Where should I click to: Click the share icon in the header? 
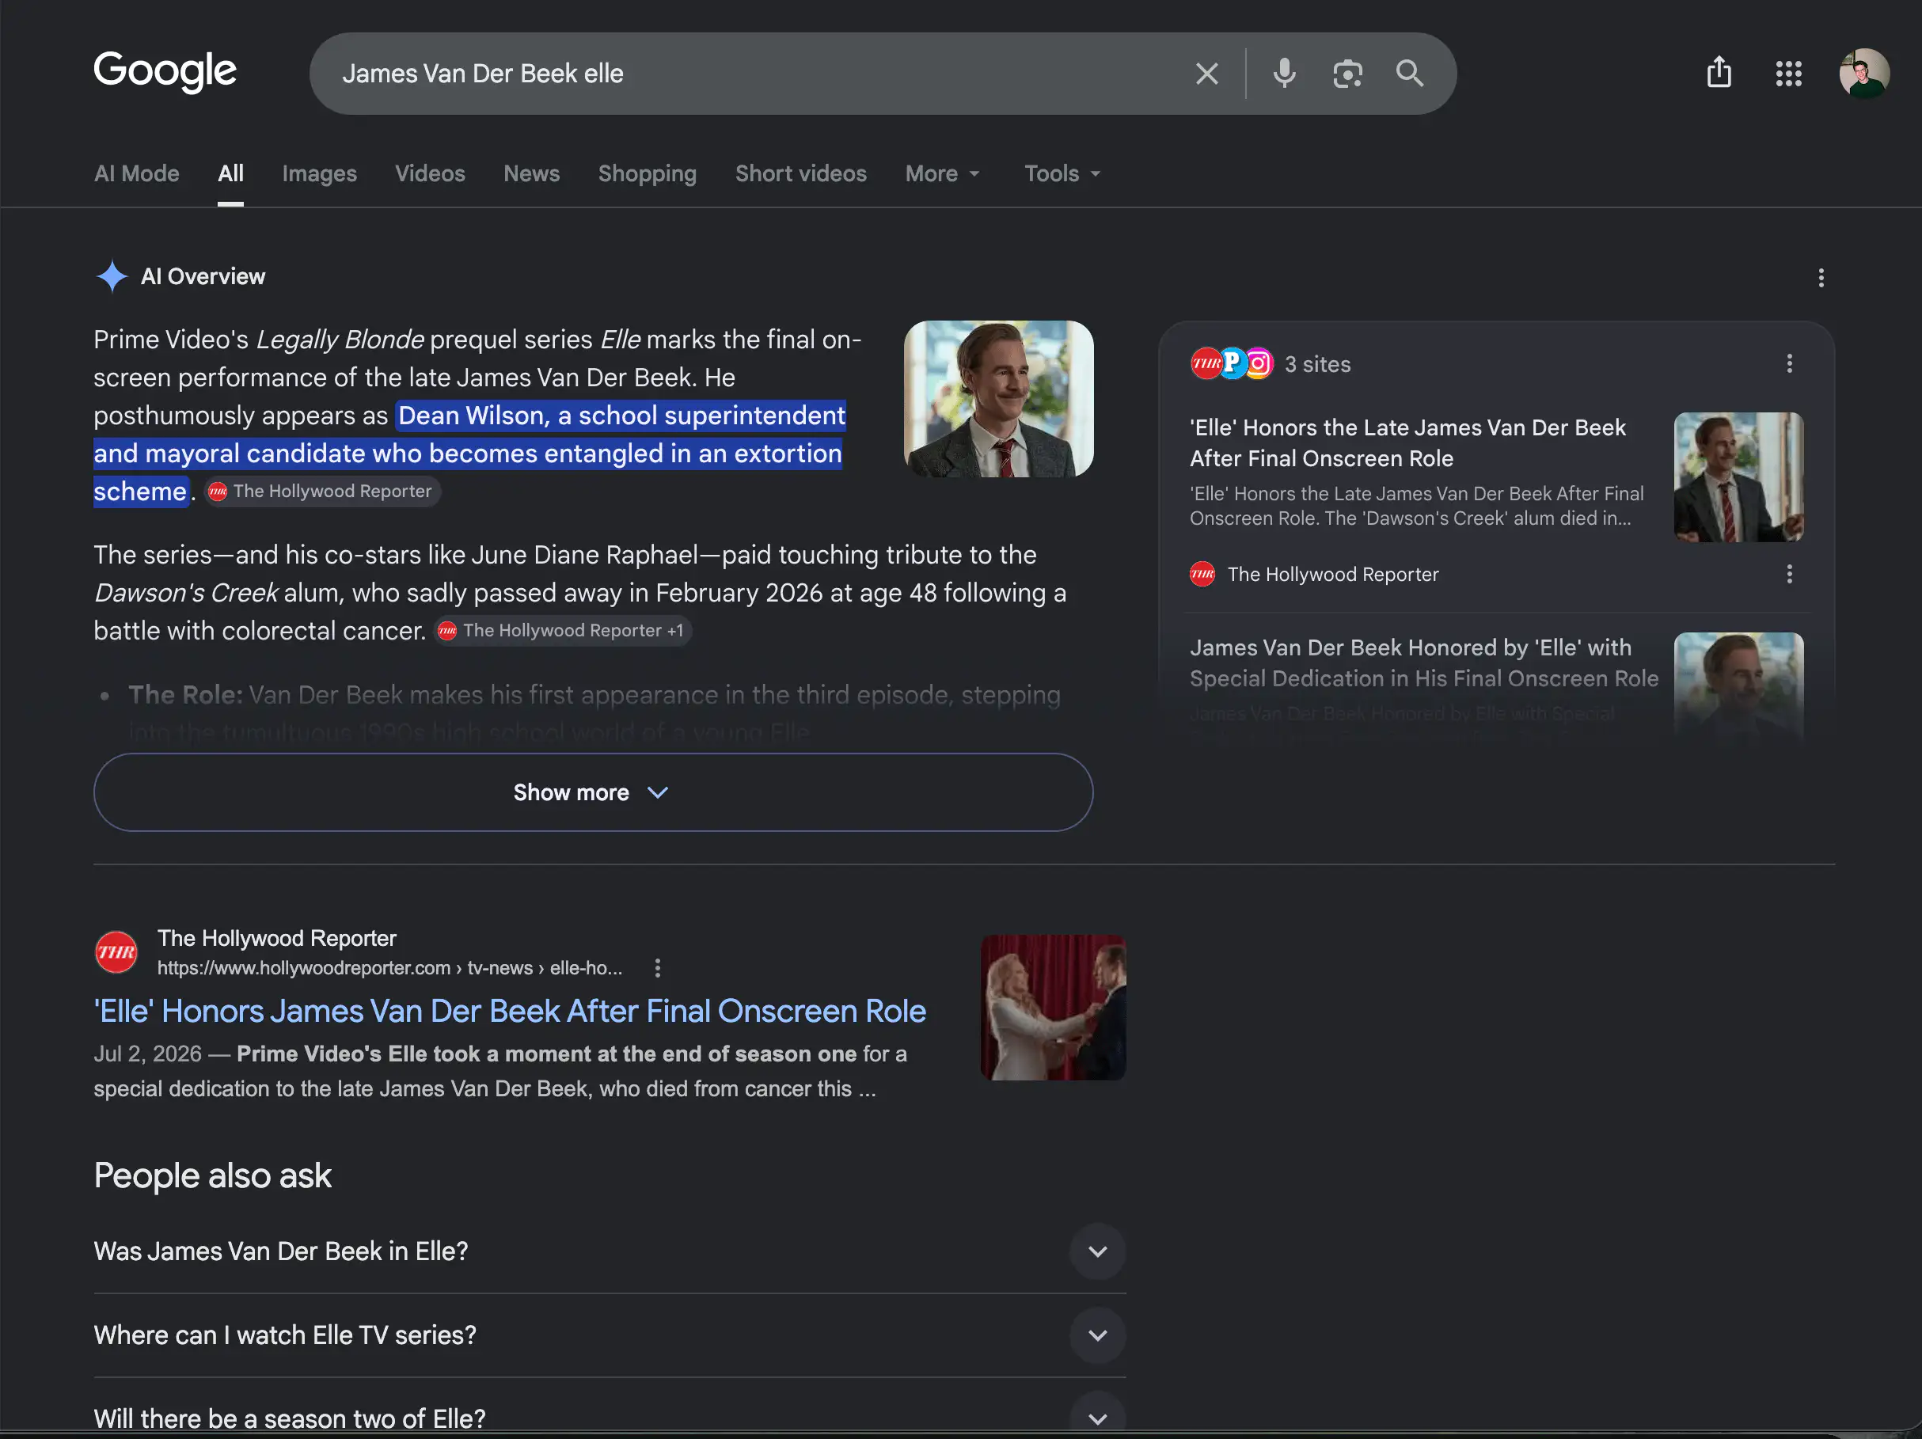coord(1718,73)
